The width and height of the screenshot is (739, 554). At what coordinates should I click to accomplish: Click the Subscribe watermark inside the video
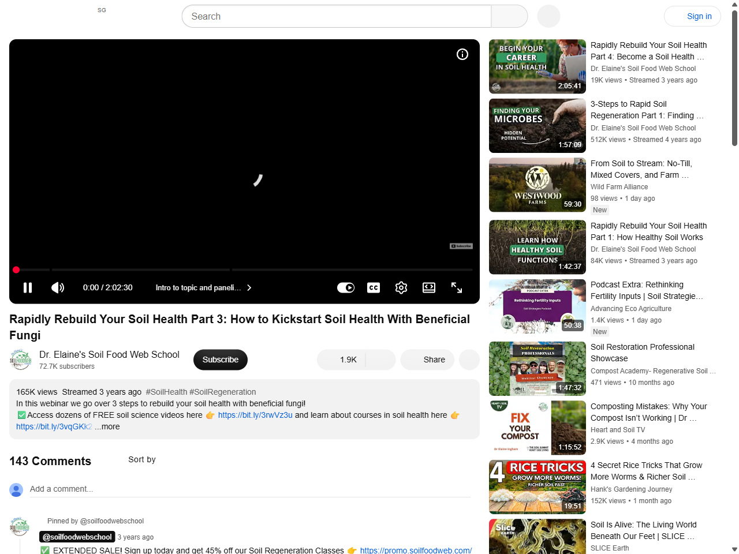(x=461, y=246)
